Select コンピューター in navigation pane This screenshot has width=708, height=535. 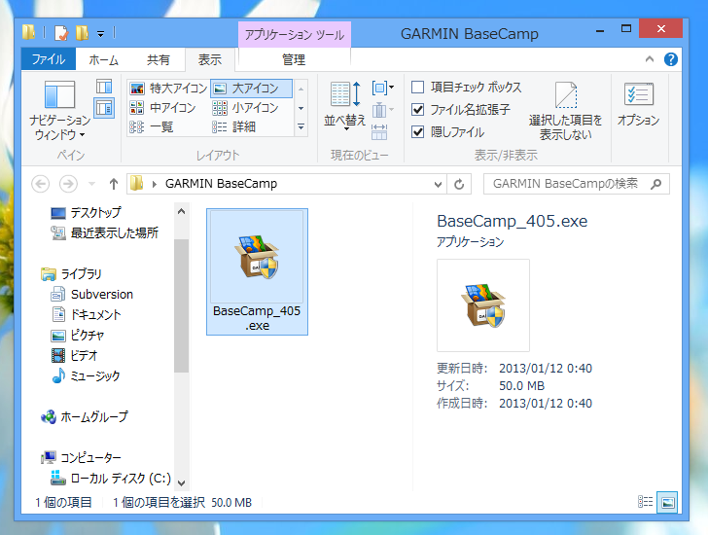pyautogui.click(x=82, y=458)
